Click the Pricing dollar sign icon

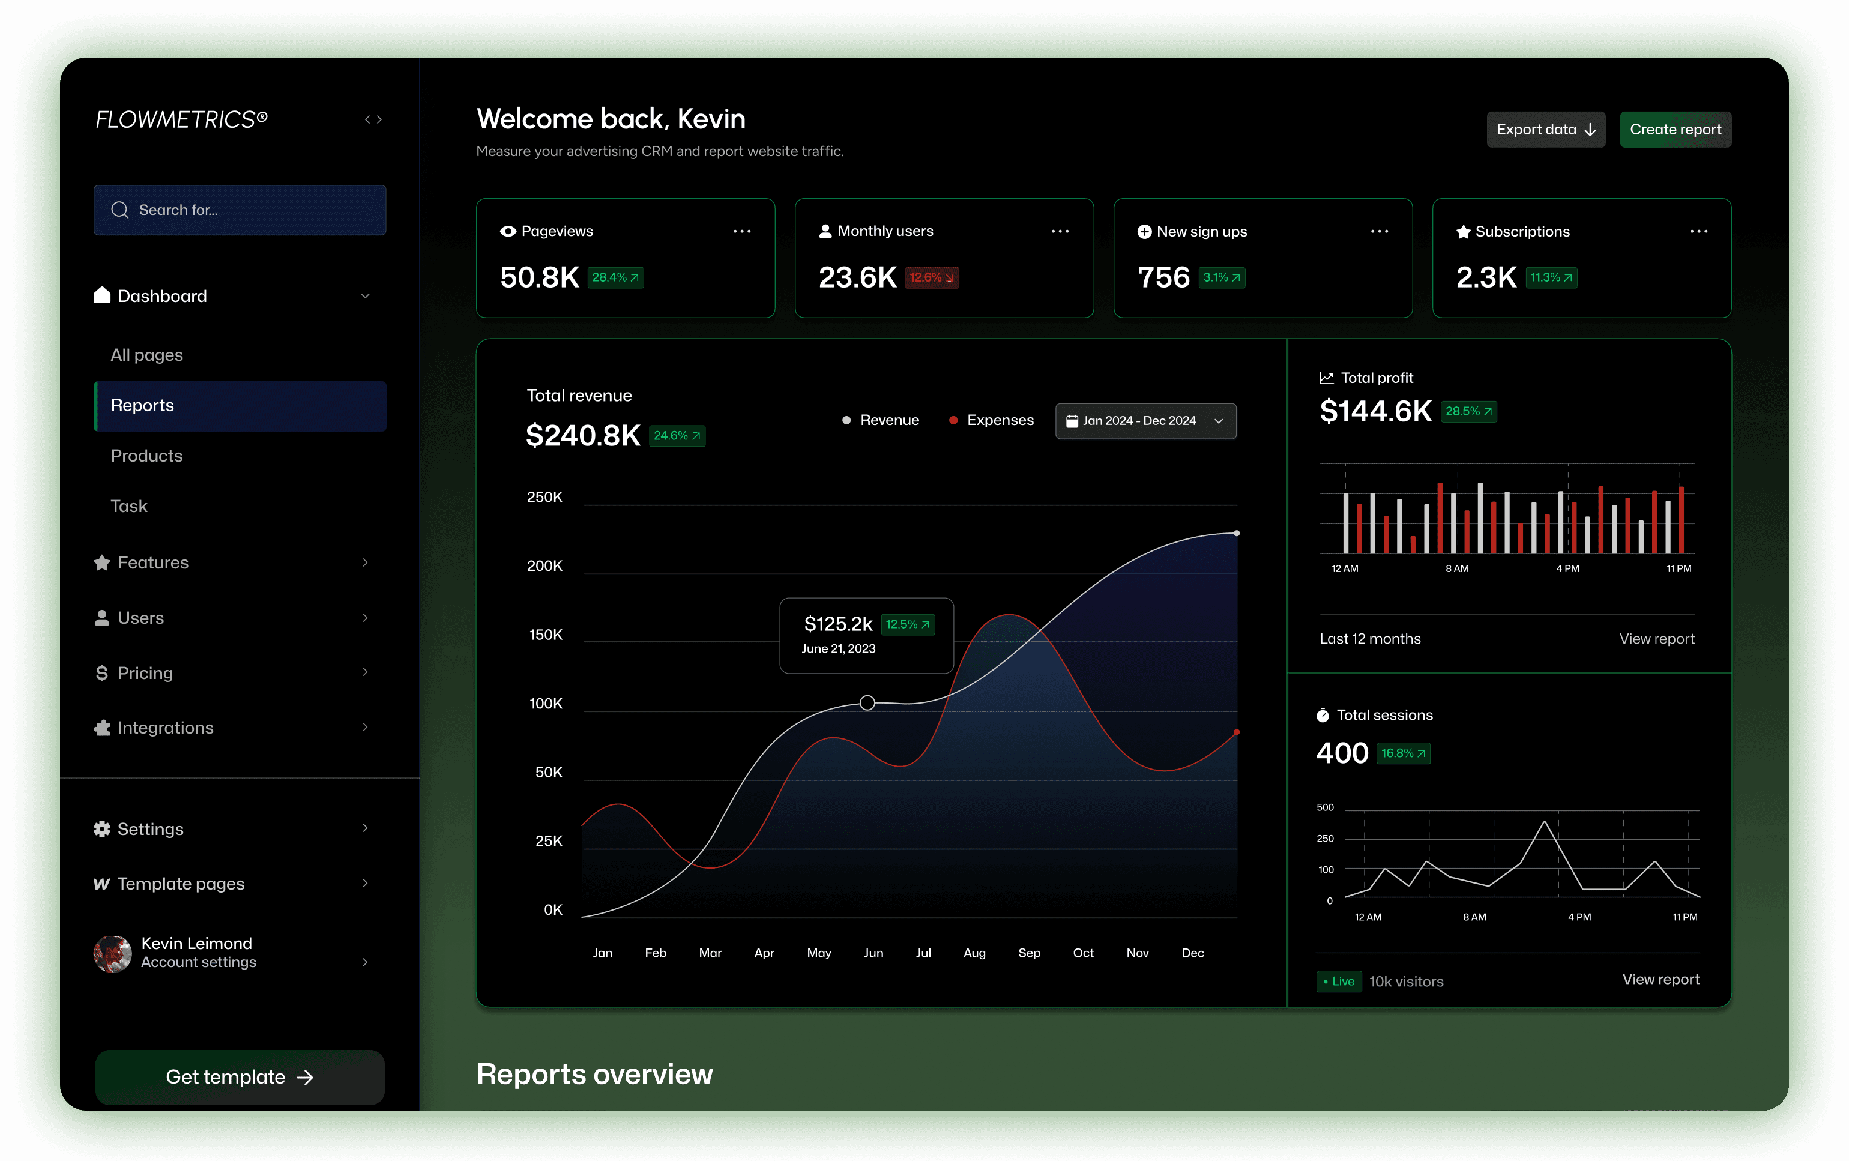[101, 672]
